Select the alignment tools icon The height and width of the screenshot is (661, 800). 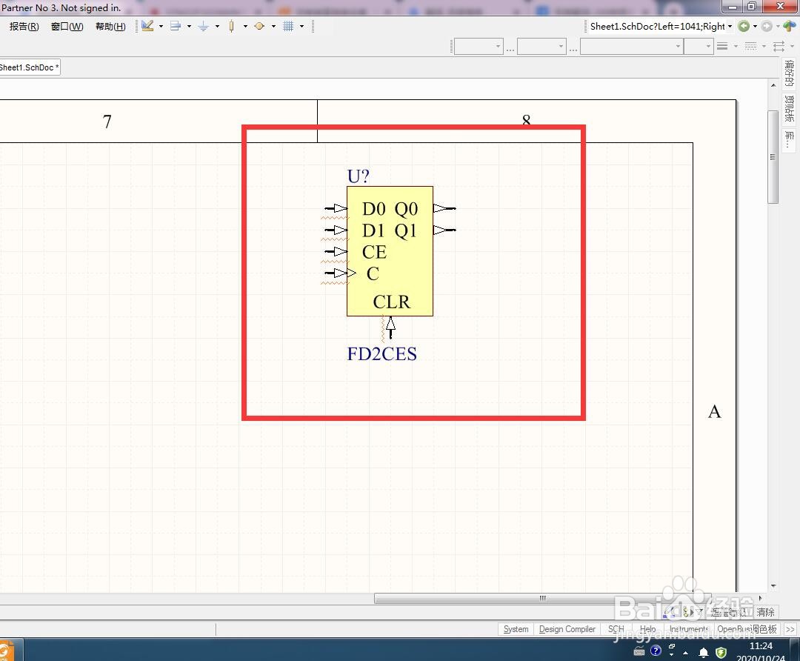tap(176, 26)
